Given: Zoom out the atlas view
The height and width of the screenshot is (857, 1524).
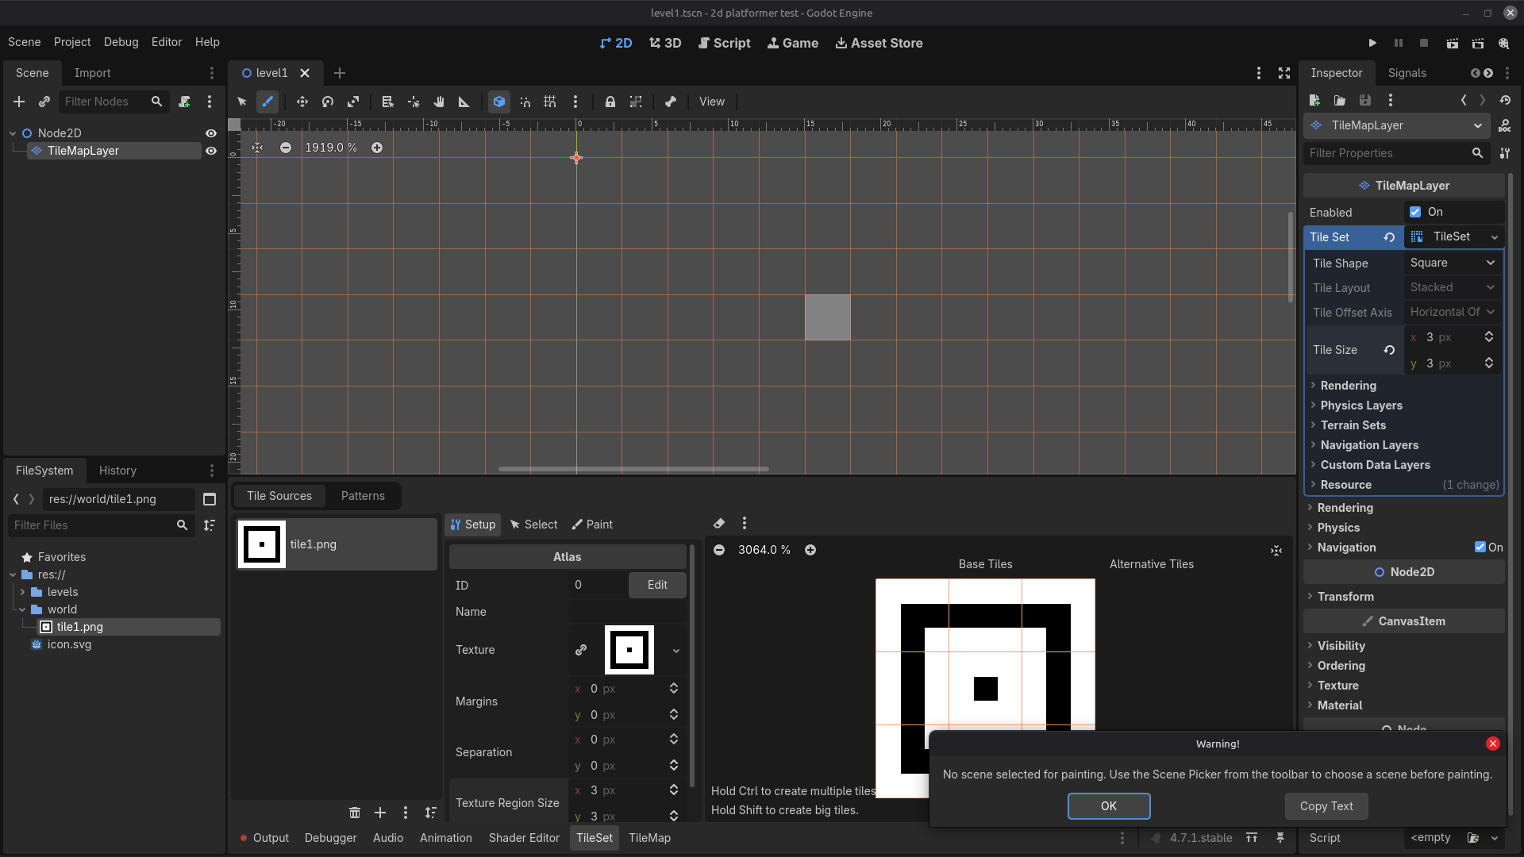Looking at the screenshot, I should point(719,550).
